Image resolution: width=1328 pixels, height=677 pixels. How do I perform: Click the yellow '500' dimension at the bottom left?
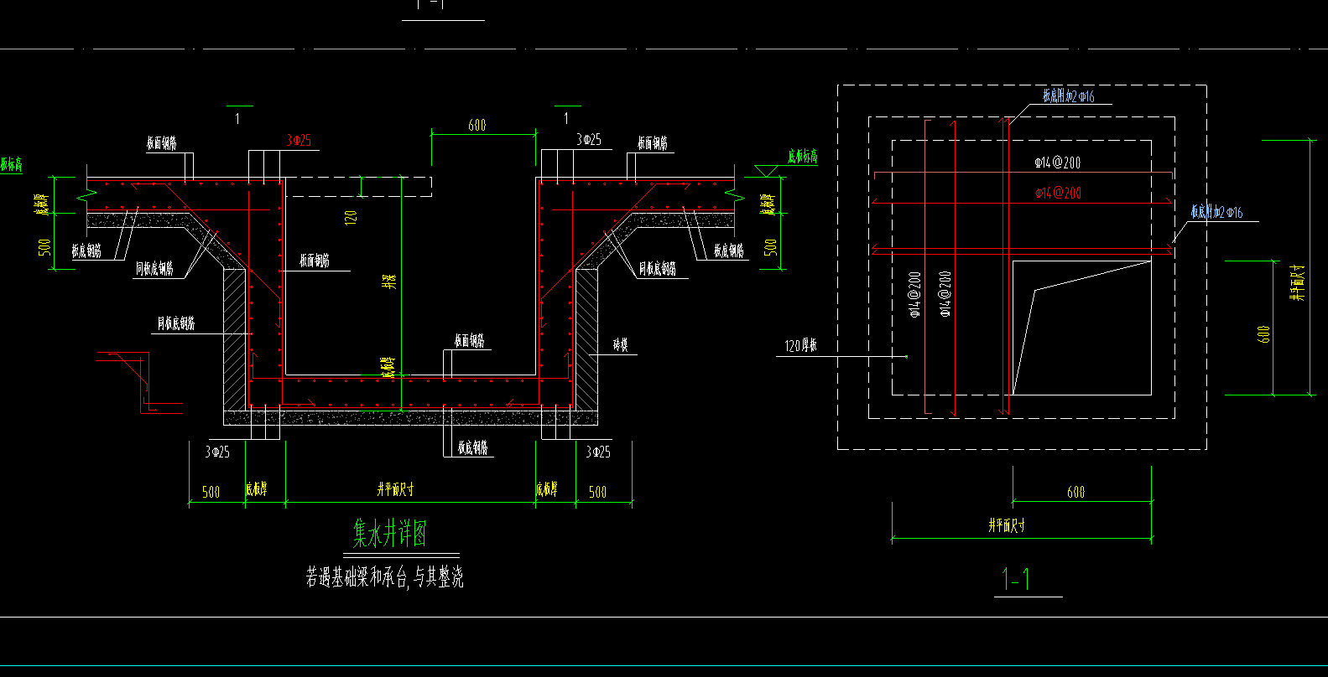[211, 492]
